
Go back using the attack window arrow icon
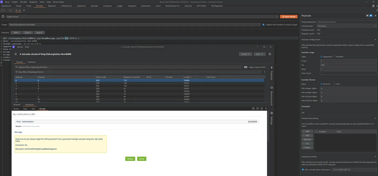pyautogui.click(x=16, y=54)
